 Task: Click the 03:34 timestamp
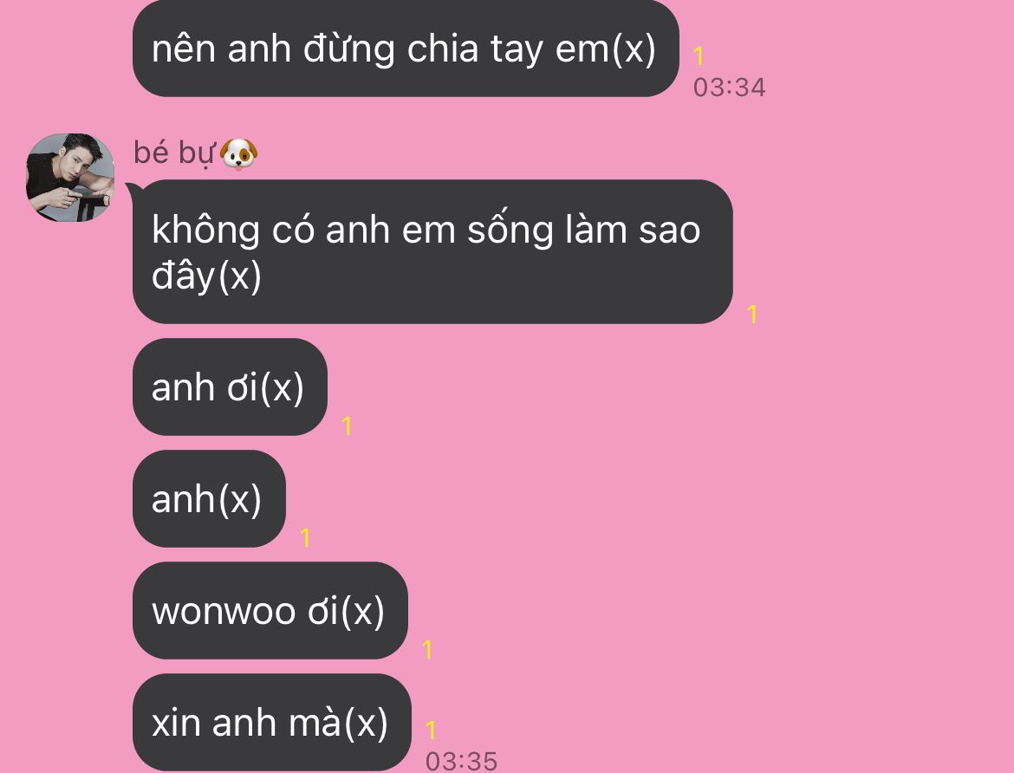point(729,88)
